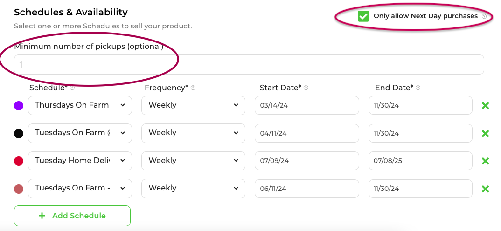Screen dimensions: 501x231
Task: Open Tuesday Home Delivery schedule dropdown
Action: [x=80, y=161]
